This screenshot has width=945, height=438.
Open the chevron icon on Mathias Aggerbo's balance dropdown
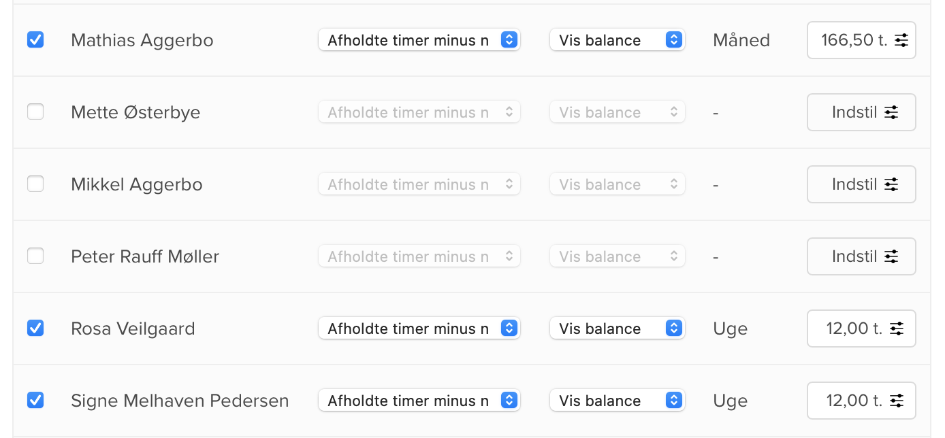coord(674,40)
